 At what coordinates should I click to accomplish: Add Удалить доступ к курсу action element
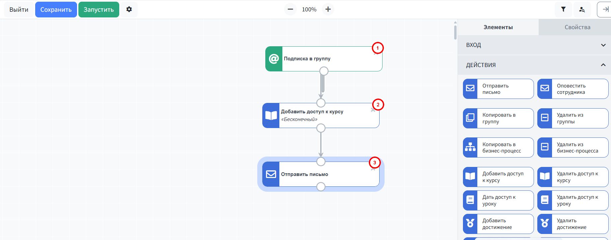(x=573, y=177)
